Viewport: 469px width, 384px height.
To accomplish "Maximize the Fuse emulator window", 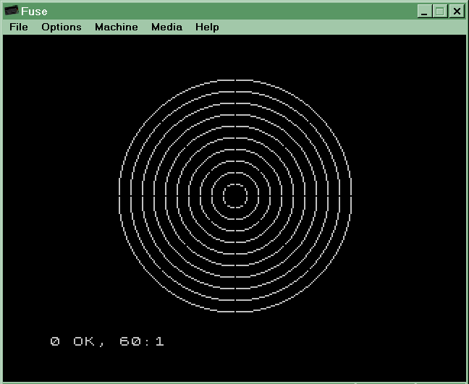I will click(x=441, y=11).
